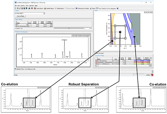167x114 pixels.
Task: Click the Create Report toolbar button
Action: [39, 8]
